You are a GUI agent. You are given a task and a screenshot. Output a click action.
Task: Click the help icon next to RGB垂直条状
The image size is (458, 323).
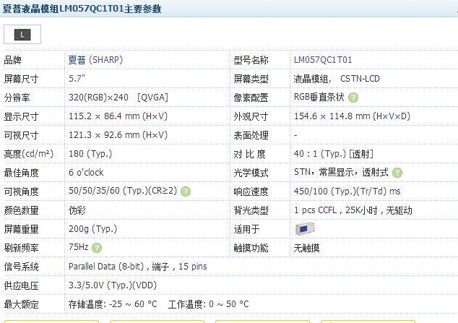tap(353, 98)
